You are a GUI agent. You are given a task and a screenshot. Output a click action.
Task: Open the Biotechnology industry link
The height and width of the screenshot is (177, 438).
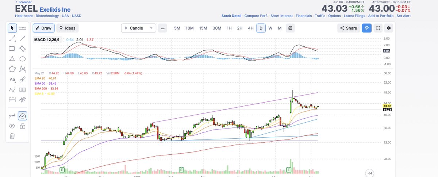tap(47, 16)
